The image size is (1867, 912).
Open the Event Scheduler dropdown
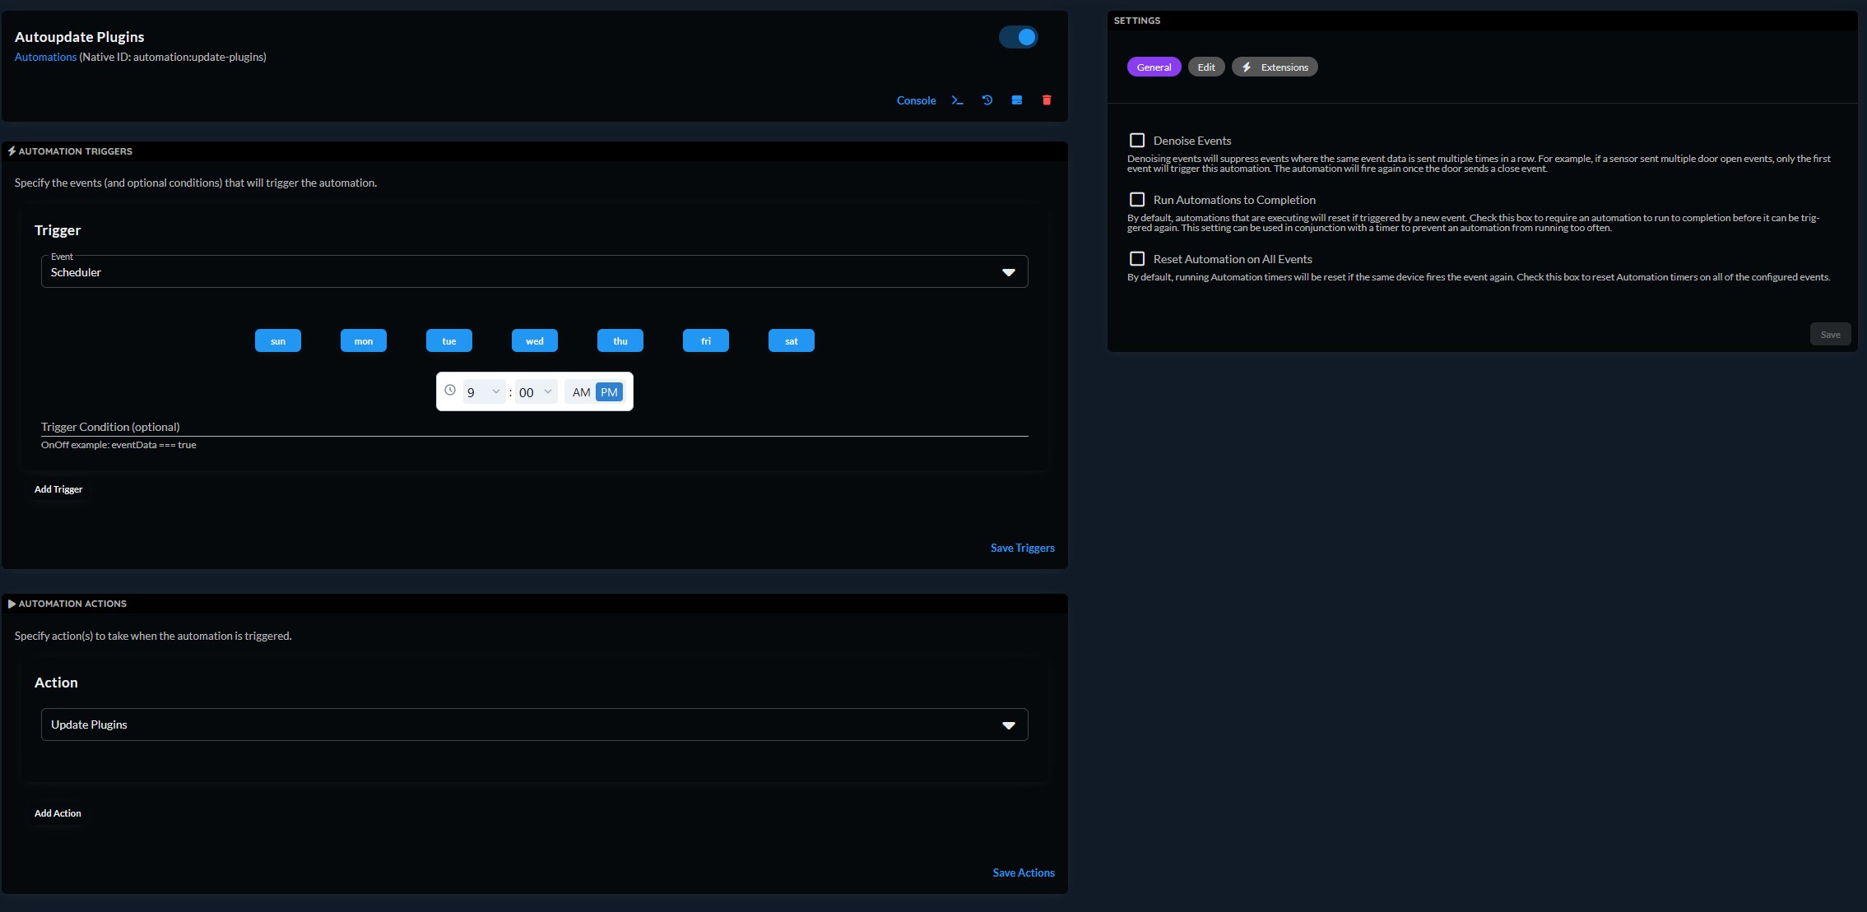tap(535, 271)
